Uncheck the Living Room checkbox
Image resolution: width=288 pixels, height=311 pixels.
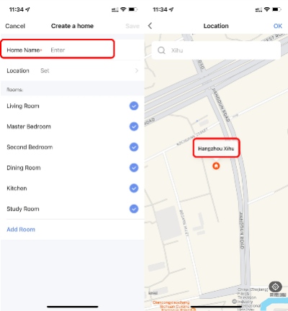tap(134, 106)
